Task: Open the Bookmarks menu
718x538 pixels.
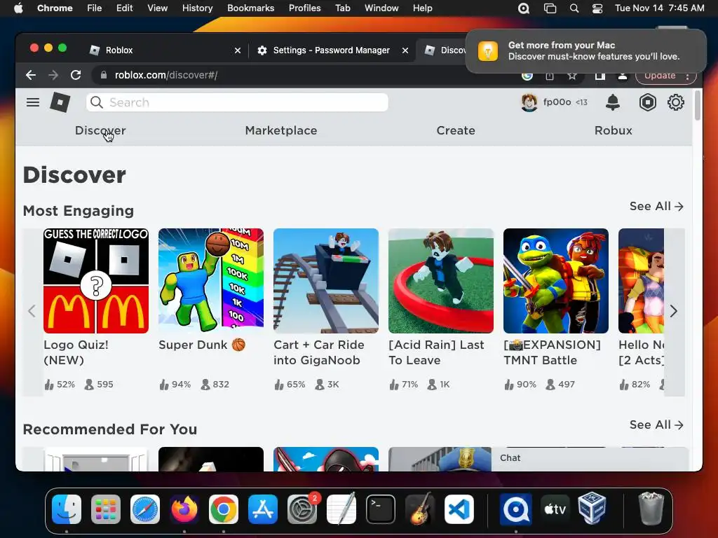Action: (250, 8)
